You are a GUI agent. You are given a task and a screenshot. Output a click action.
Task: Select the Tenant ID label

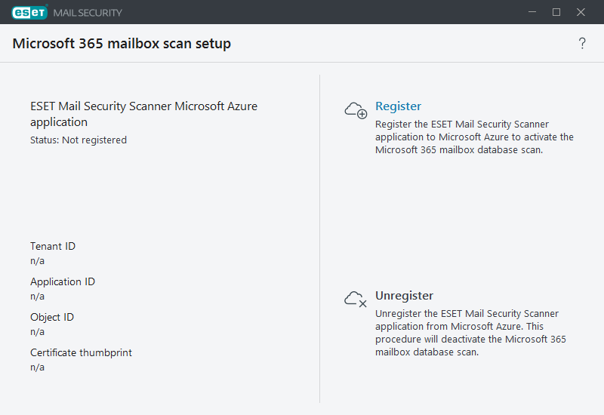[x=53, y=246]
